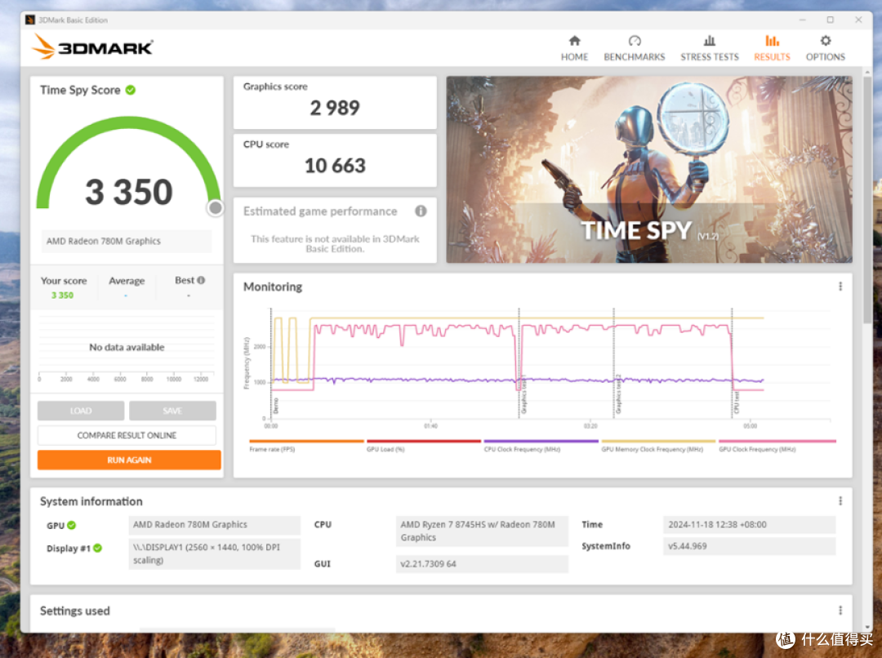This screenshot has width=882, height=658.
Task: Open Settings used three-dot menu
Action: point(840,610)
